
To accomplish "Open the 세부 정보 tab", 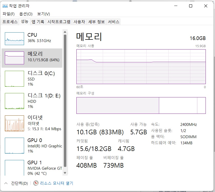I will click(96, 22).
